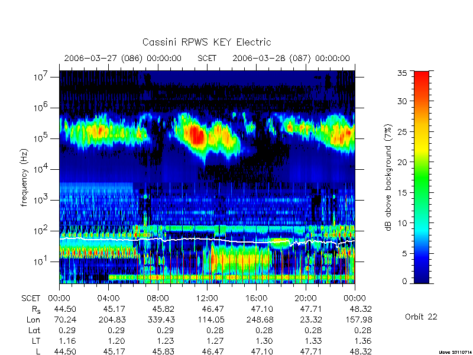Click the 'dB above background (7%)' label
This screenshot has width=473, height=355.
coord(388,177)
